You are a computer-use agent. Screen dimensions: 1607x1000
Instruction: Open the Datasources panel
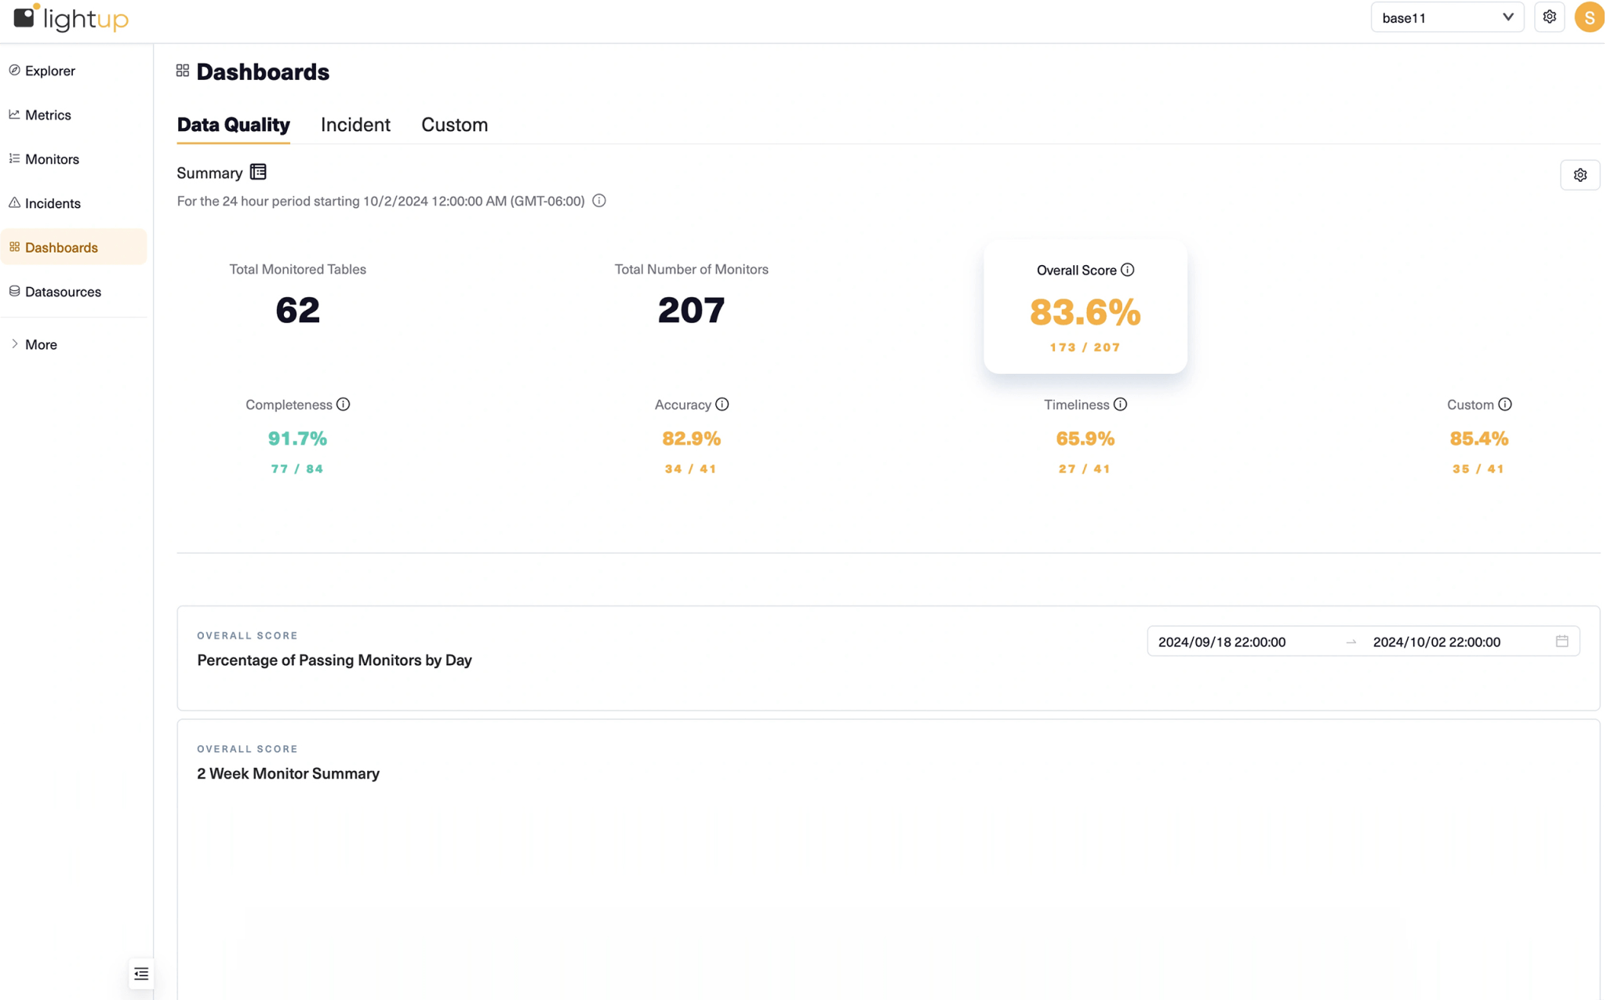click(x=63, y=291)
